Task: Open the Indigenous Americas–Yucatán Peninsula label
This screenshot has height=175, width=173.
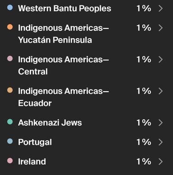Action: (x=64, y=34)
